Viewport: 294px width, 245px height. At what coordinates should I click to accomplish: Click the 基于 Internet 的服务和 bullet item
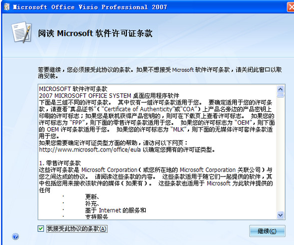click(x=115, y=210)
